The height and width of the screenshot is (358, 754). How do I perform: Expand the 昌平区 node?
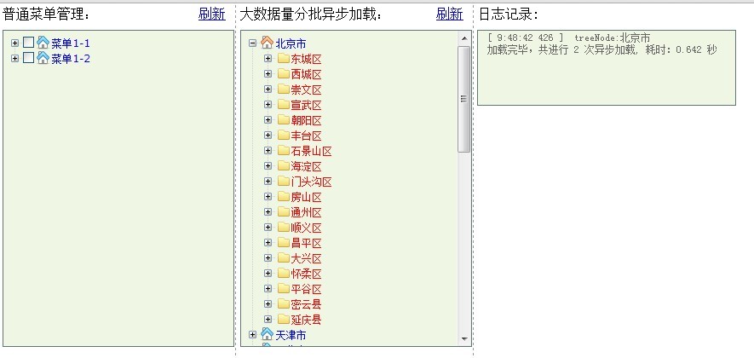[x=268, y=243]
